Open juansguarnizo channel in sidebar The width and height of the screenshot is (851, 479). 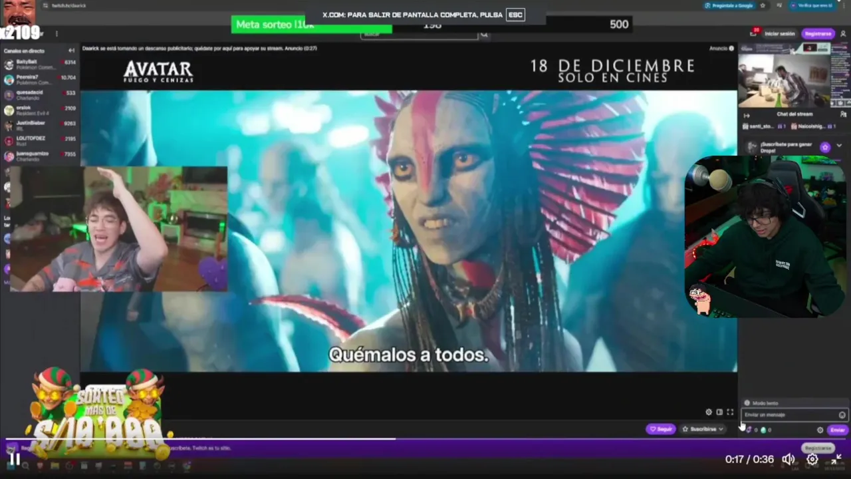pos(40,156)
